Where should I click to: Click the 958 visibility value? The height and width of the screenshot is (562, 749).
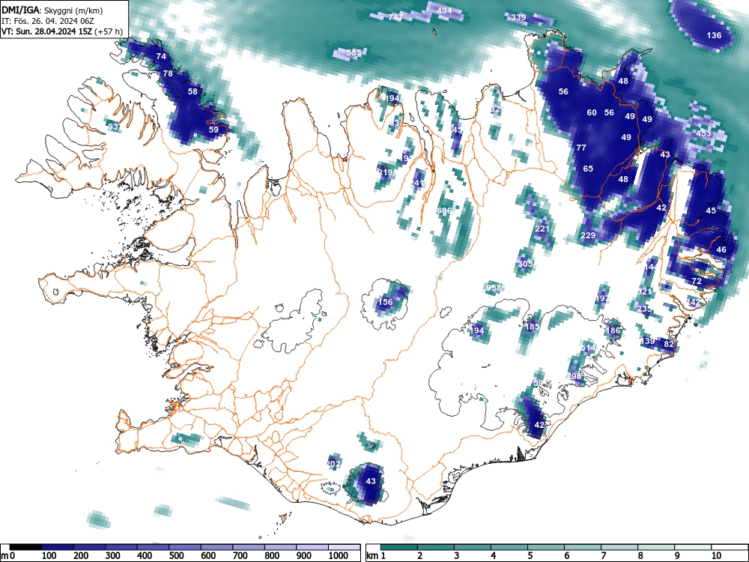[494, 287]
